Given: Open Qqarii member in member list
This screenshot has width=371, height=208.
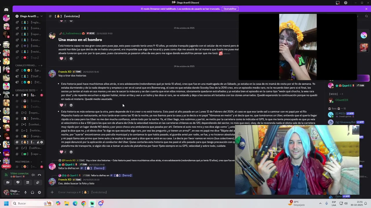Looking at the screenshot, I should 346,86.
